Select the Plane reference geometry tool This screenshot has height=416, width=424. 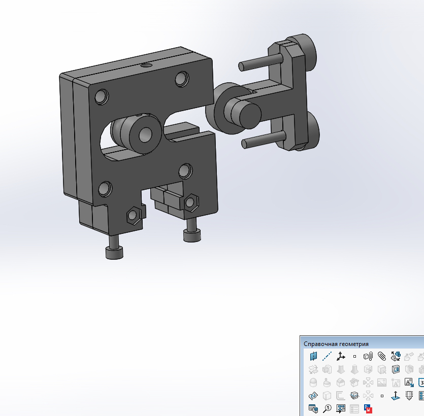[314, 356]
